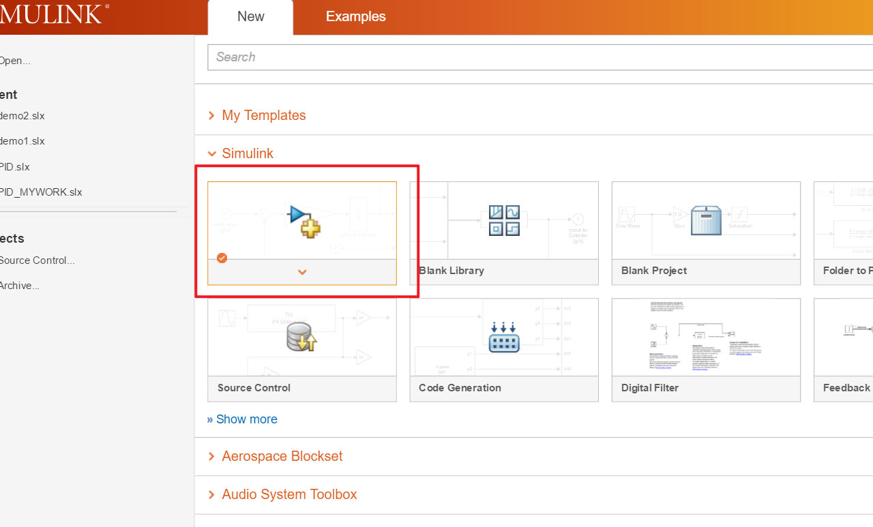Switch to the Examples tab
Screen dimensions: 873x527
coord(356,17)
